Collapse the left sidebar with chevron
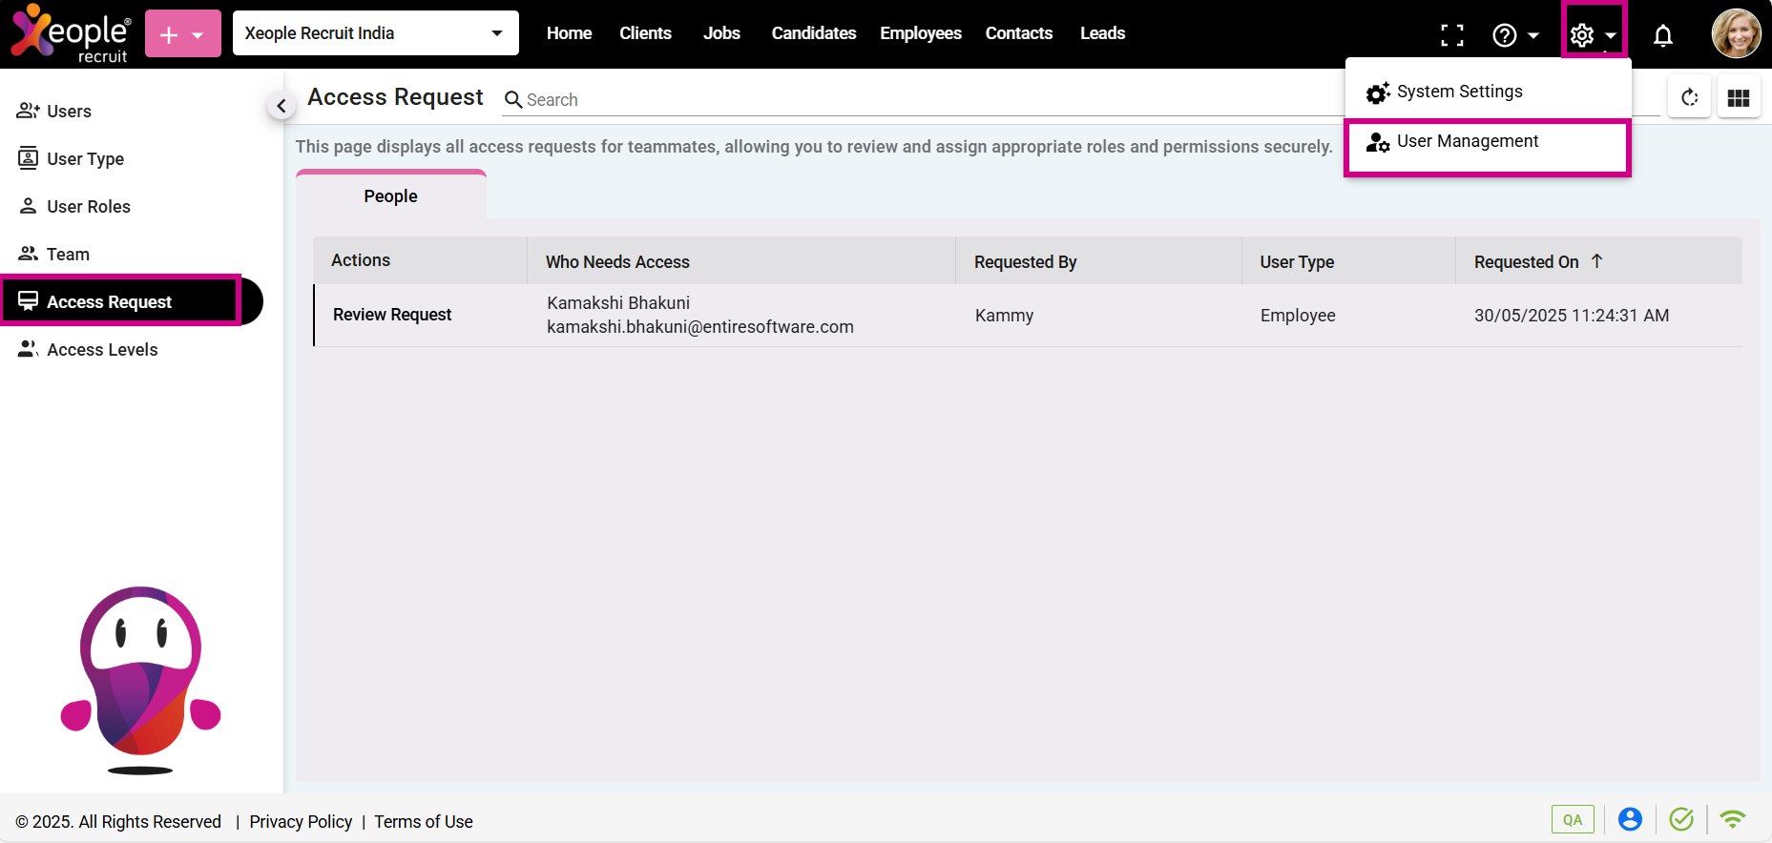Viewport: 1772px width, 843px height. (281, 106)
